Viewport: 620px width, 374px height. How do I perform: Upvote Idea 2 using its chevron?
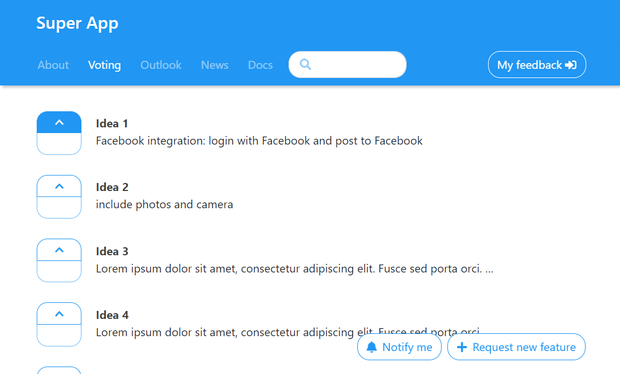59,186
